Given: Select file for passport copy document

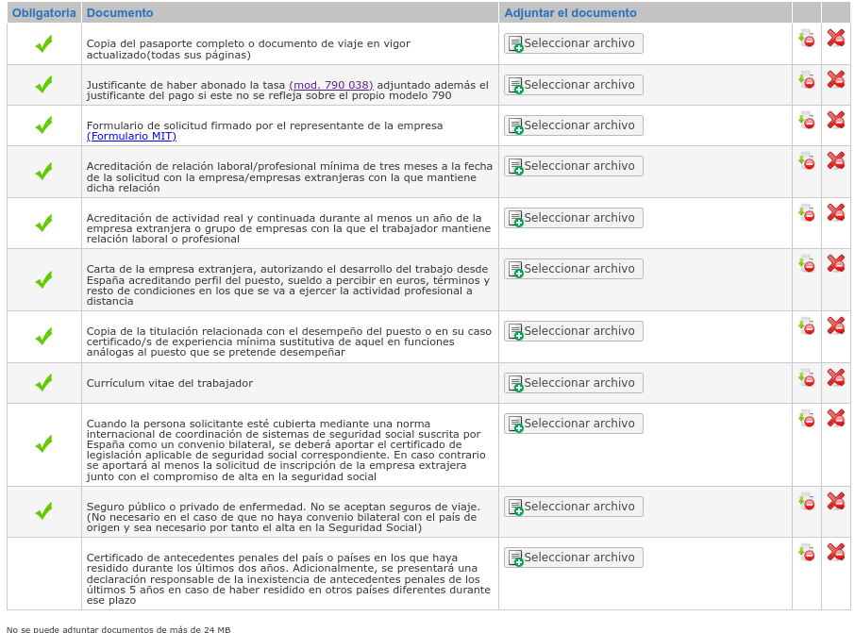Looking at the screenshot, I should pos(574,43).
